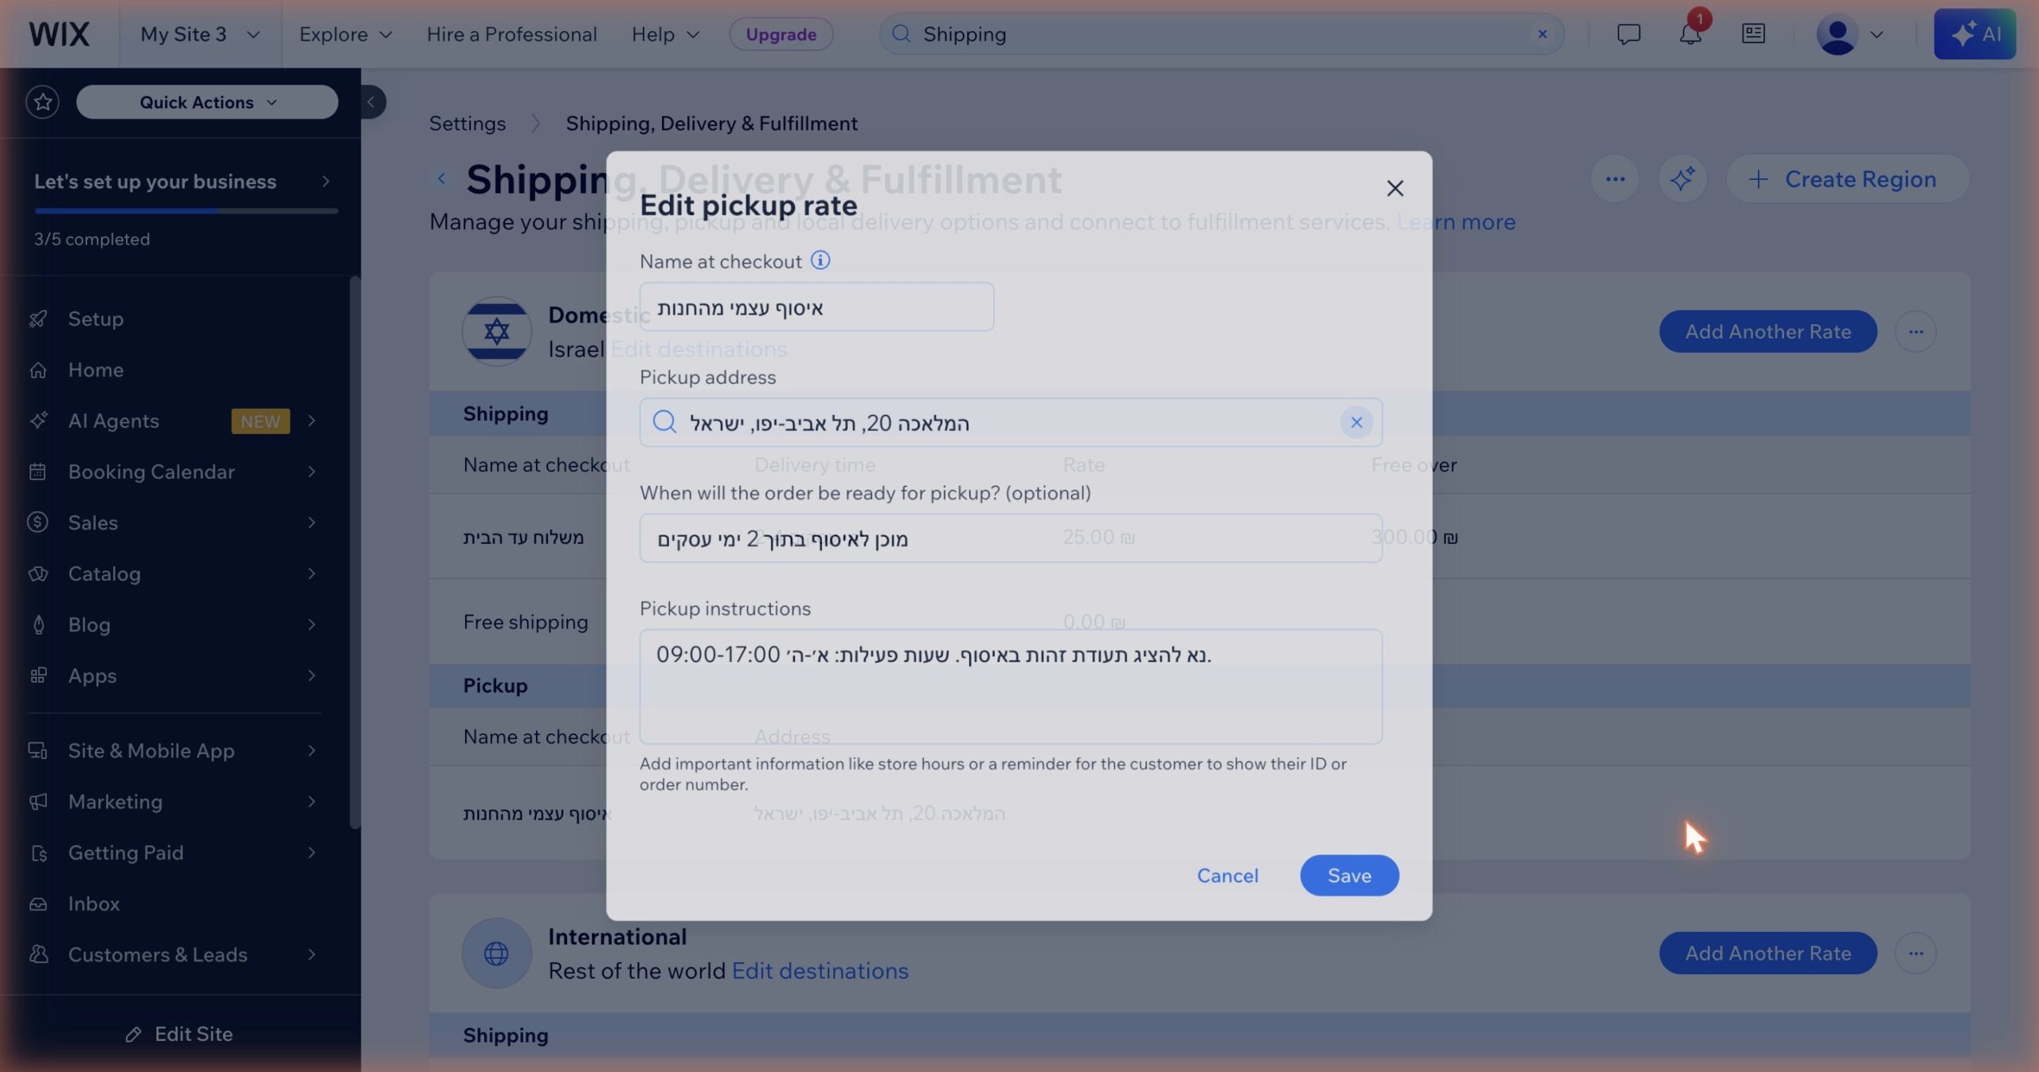Save the pickup rate changes
The image size is (2039, 1072).
click(x=1349, y=875)
